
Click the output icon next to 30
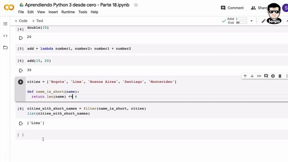click(21, 70)
